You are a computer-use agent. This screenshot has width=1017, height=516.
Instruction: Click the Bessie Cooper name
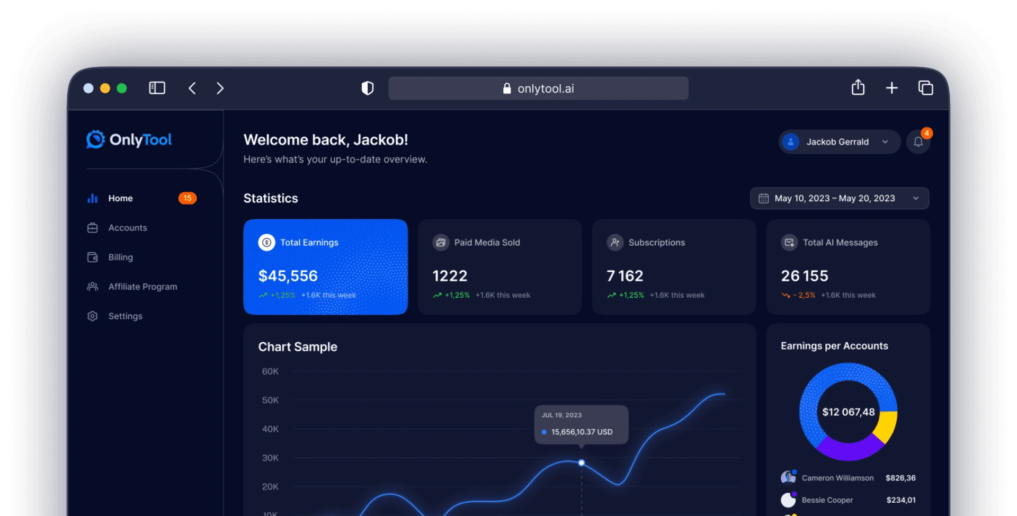click(x=827, y=500)
